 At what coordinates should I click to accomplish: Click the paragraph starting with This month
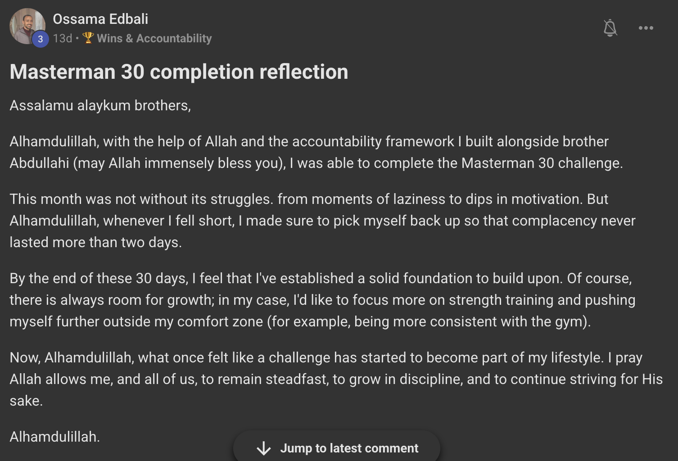pyautogui.click(x=315, y=221)
